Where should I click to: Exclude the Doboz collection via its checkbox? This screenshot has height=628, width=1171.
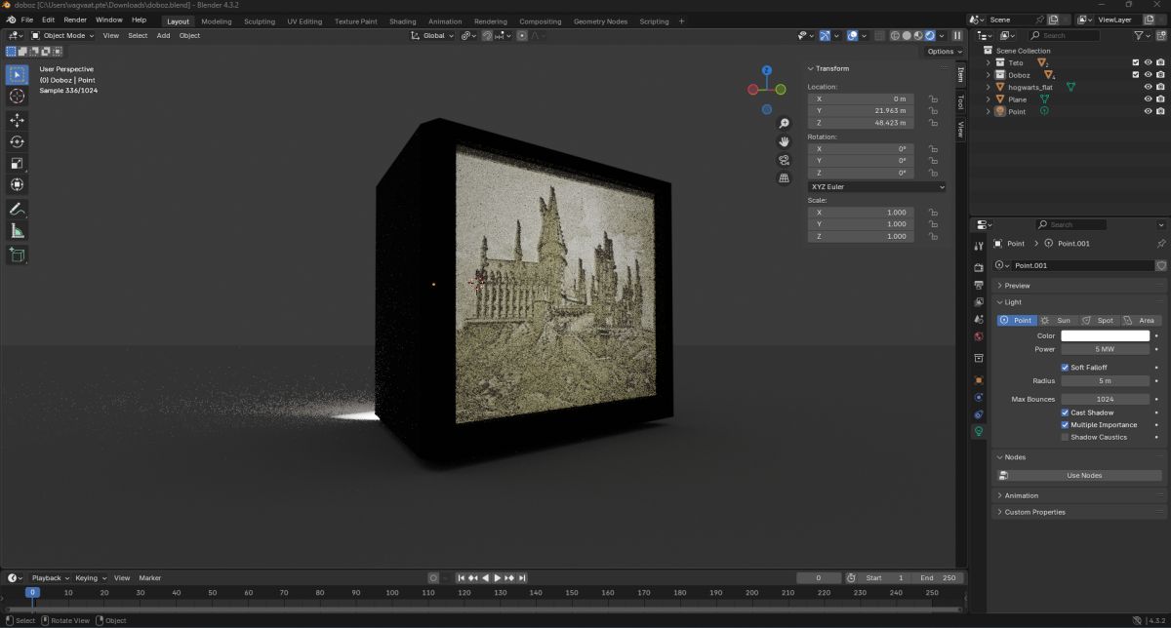(1135, 75)
